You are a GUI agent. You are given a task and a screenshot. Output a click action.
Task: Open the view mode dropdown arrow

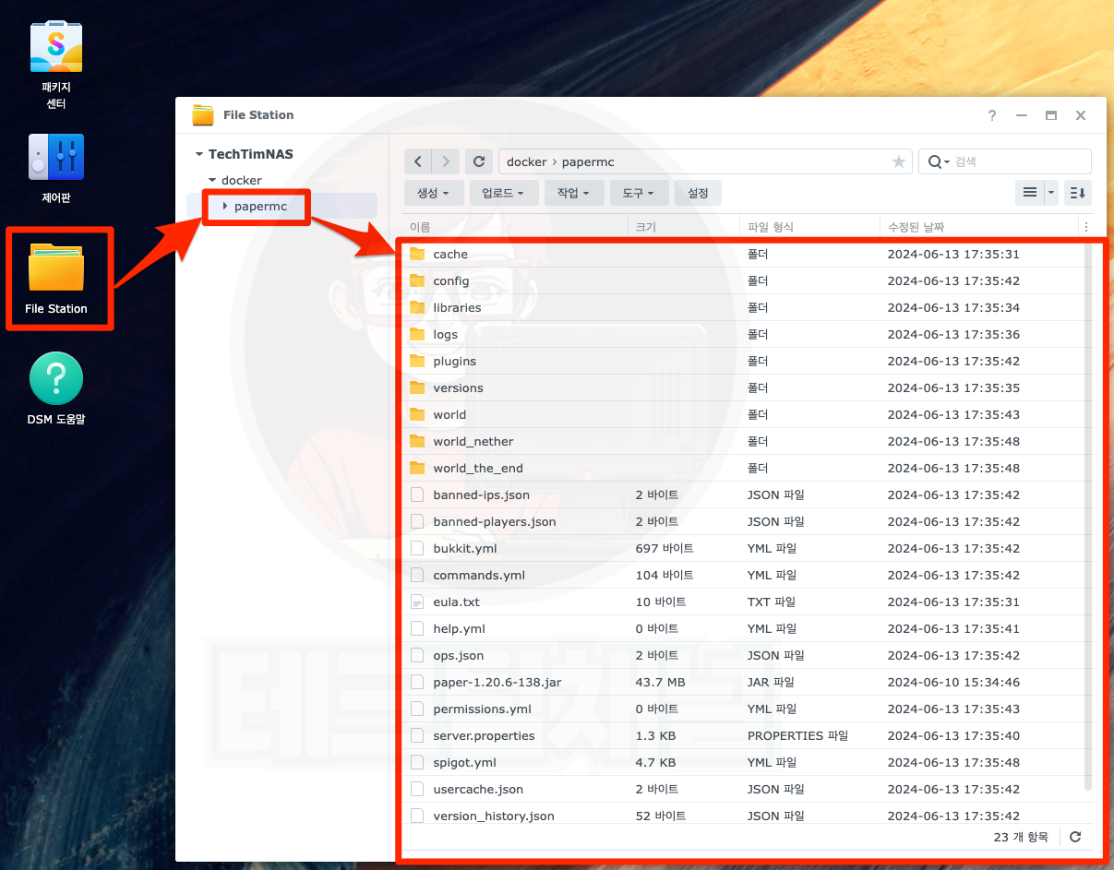pos(1051,193)
